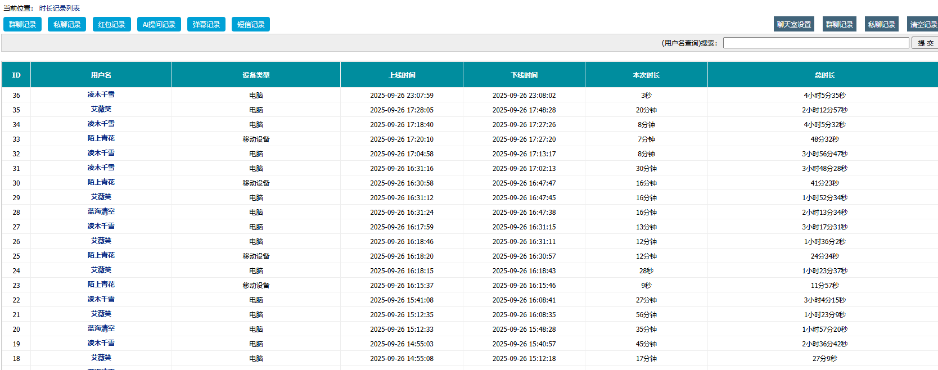Open username 凌木千雪 in row ID 36
Image resolution: width=938 pixels, height=370 pixels.
(101, 94)
